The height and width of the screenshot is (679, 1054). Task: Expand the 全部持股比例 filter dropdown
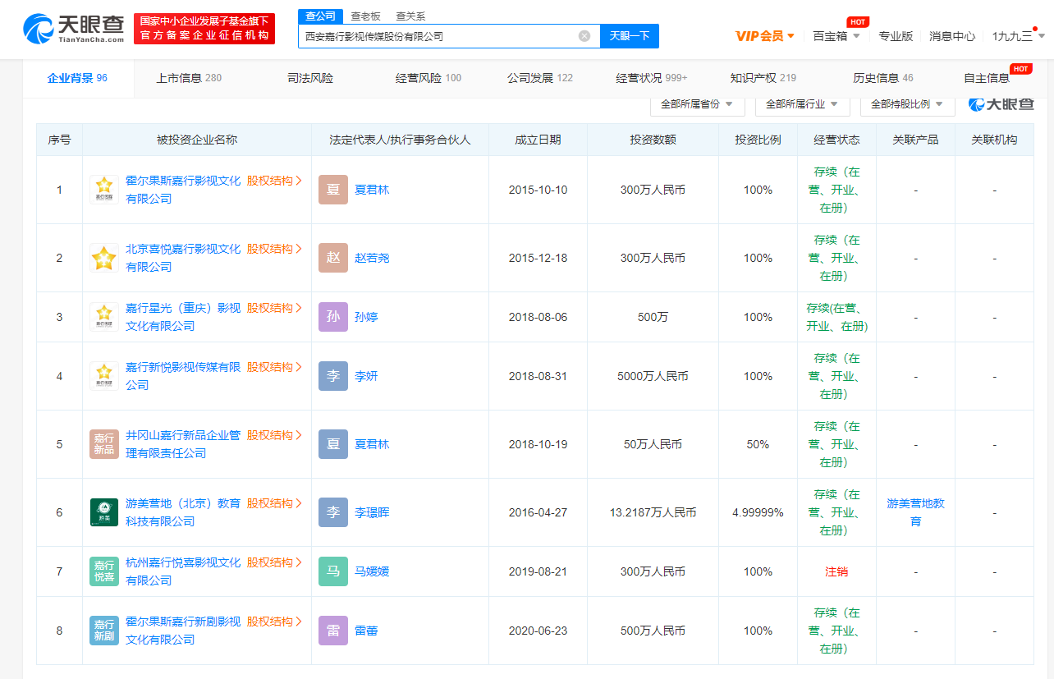[908, 104]
